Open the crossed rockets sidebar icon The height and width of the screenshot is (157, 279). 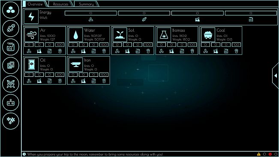(11, 84)
